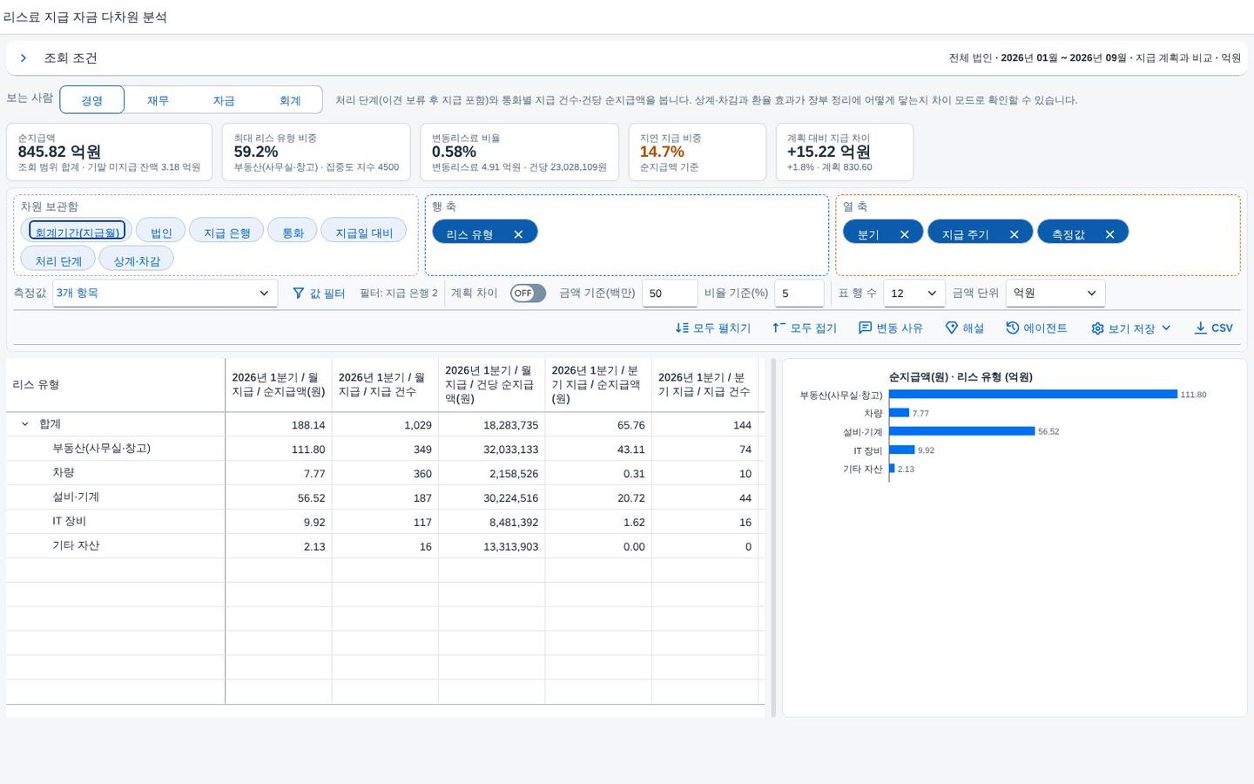
Task: Expand the 조회 조건 panel chevron
Action: (24, 58)
